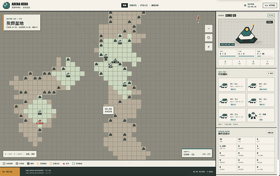This screenshot has width=280, height=176.
Task: Click the red enemy legend triangle
Action: coord(64,163)
